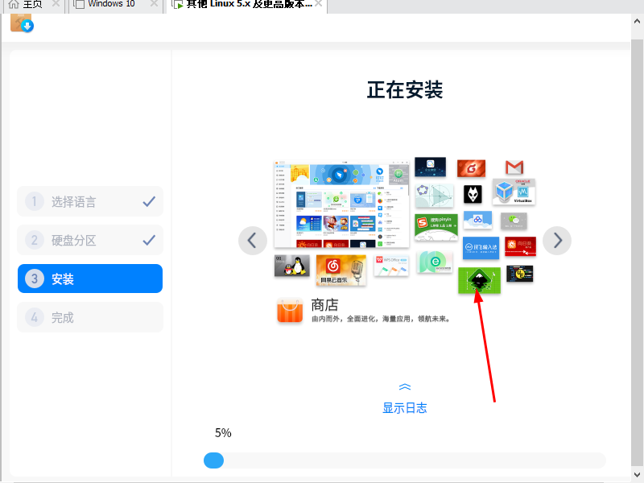Select step 4 完成
This screenshot has height=483, width=644.
pyautogui.click(x=90, y=317)
